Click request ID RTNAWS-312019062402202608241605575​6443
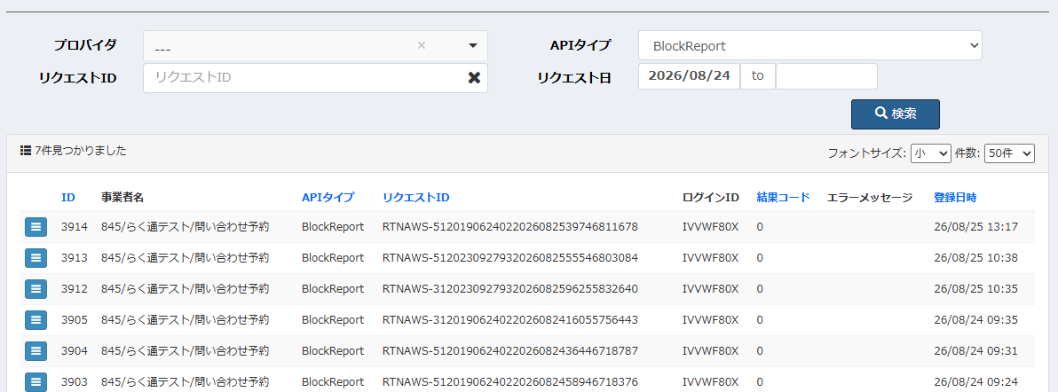This screenshot has width=1058, height=392. tap(510, 320)
